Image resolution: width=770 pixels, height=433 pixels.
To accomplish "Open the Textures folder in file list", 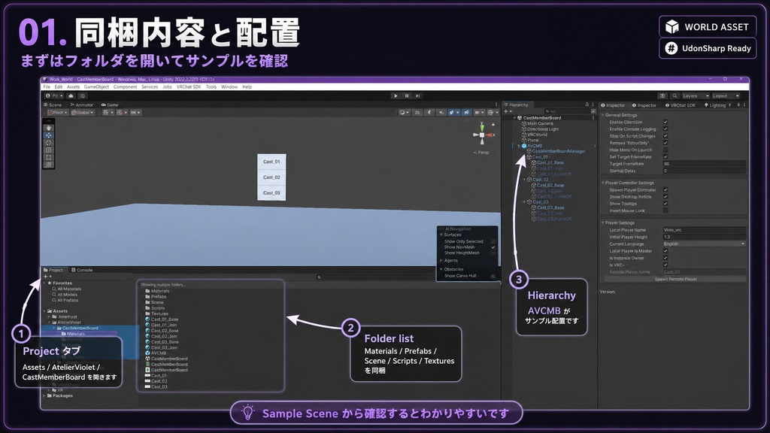I will pyautogui.click(x=159, y=313).
